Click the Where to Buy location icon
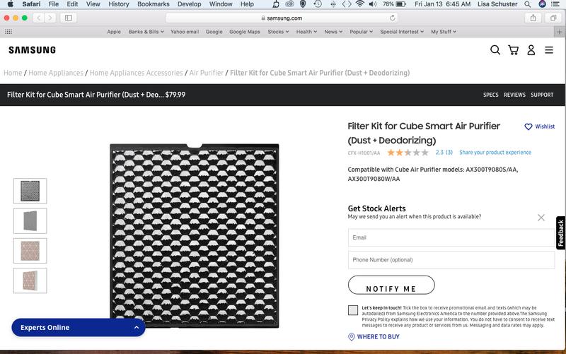This screenshot has width=566, height=354. pos(352,337)
